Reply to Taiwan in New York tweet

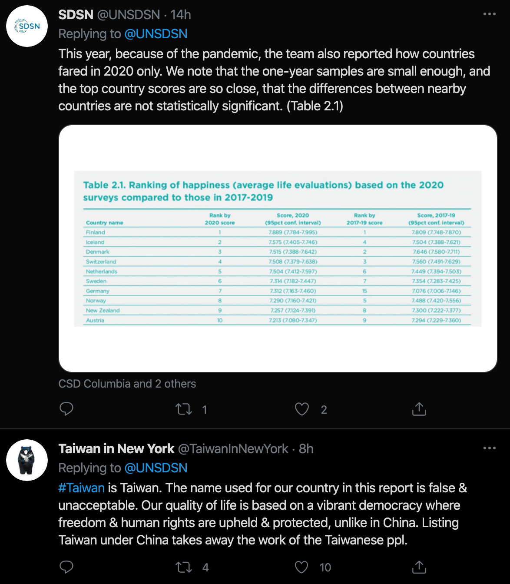tap(66, 567)
